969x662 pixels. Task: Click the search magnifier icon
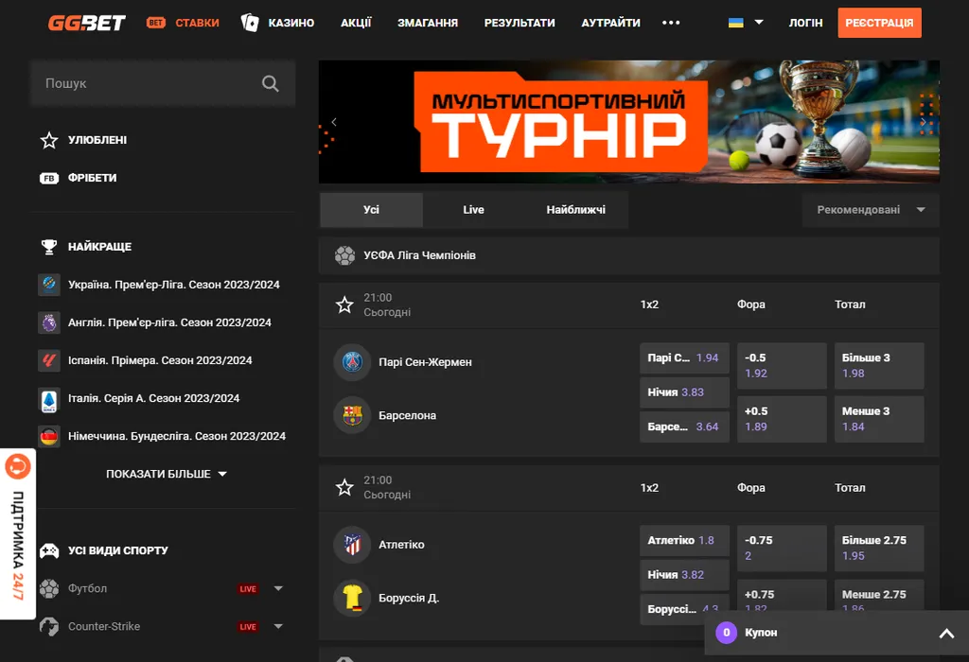click(271, 84)
